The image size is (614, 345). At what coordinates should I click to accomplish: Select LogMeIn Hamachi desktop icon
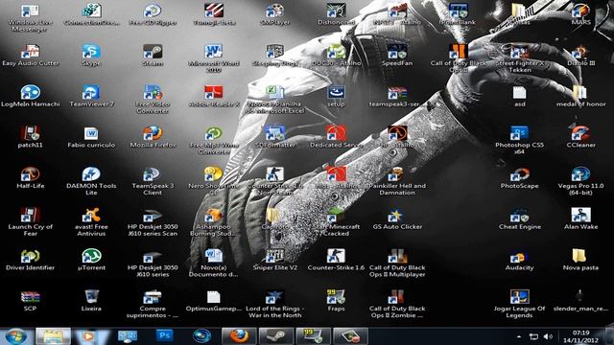coord(30,94)
